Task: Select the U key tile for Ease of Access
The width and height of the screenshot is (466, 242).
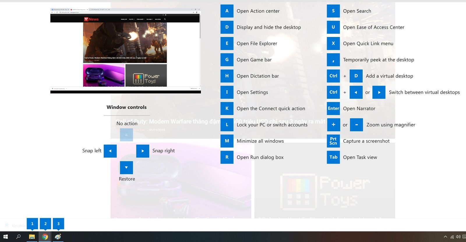Action: pos(333,27)
